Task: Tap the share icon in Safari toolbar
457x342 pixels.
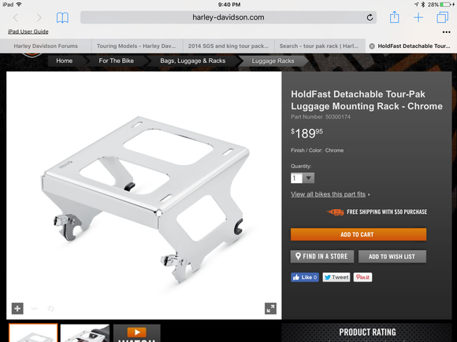Action: point(394,17)
